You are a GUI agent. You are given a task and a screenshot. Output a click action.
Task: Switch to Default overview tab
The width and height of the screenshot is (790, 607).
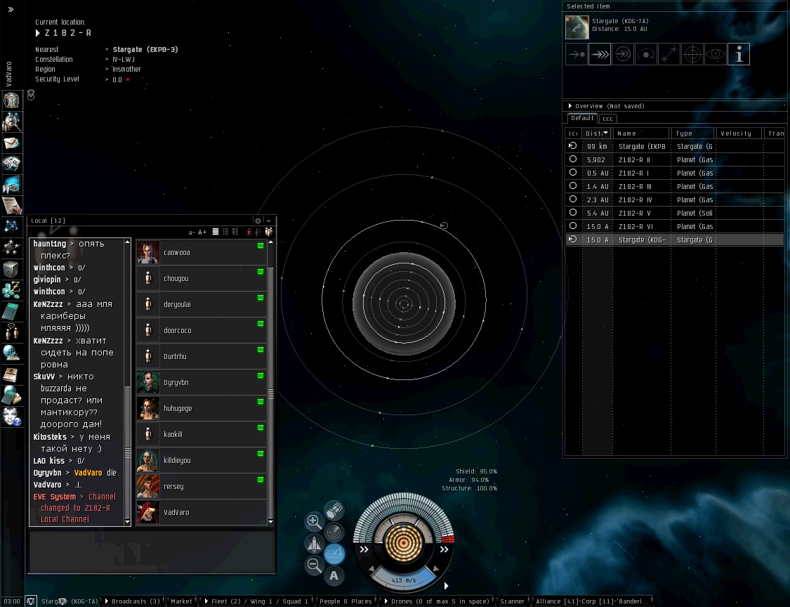click(x=582, y=118)
